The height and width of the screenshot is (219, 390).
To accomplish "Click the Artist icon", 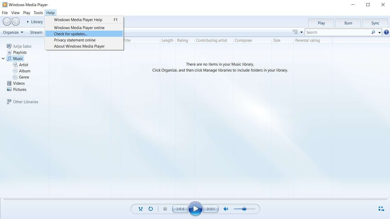I will tap(15, 65).
